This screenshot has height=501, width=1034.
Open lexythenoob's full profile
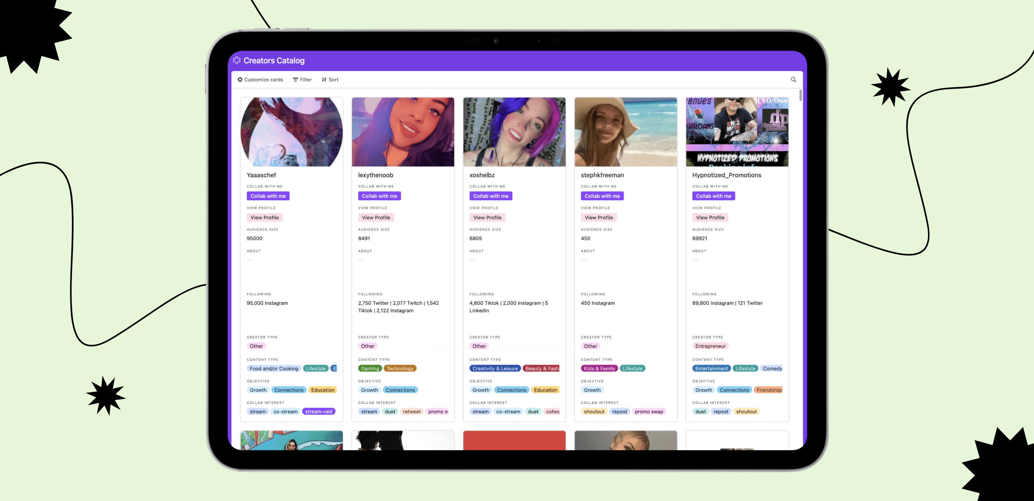(376, 217)
